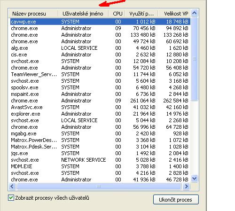Image resolution: width=235 pixels, height=211 pixels.
Task: Click the 'Velikost VP' column header
Action: 174,14
